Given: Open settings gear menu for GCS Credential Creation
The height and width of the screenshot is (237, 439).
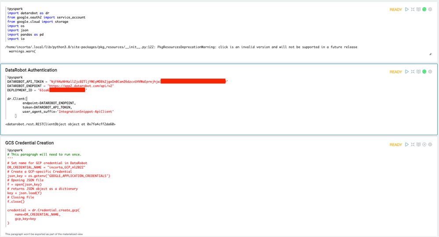Looking at the screenshot, I should click(x=430, y=144).
